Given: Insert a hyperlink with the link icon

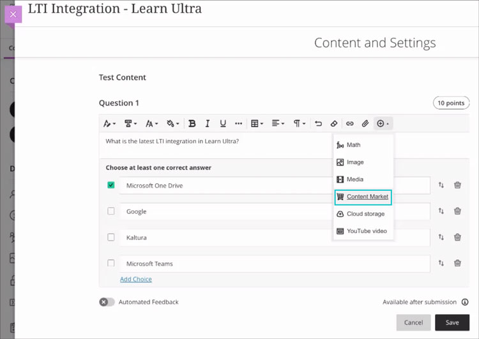Looking at the screenshot, I should click(349, 124).
